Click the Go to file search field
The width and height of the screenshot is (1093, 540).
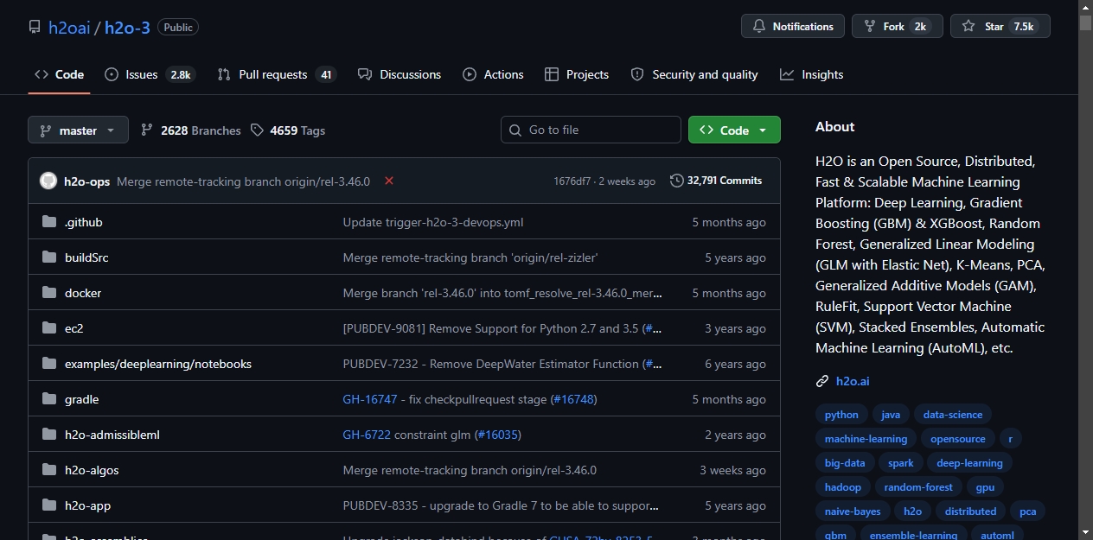[591, 130]
